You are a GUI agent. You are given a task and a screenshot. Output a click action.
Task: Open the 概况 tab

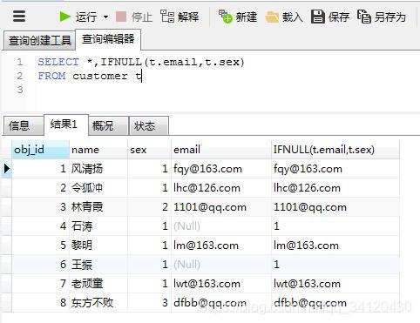click(108, 126)
